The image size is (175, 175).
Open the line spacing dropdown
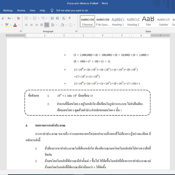(54, 25)
